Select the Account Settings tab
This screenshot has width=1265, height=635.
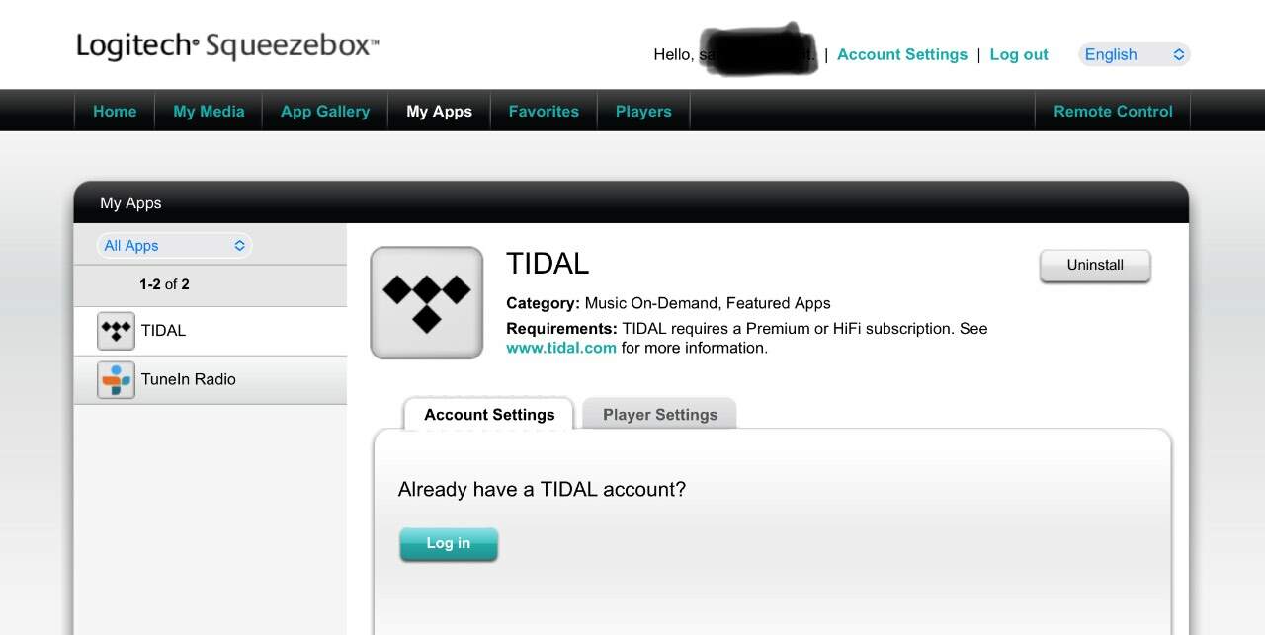pos(489,414)
